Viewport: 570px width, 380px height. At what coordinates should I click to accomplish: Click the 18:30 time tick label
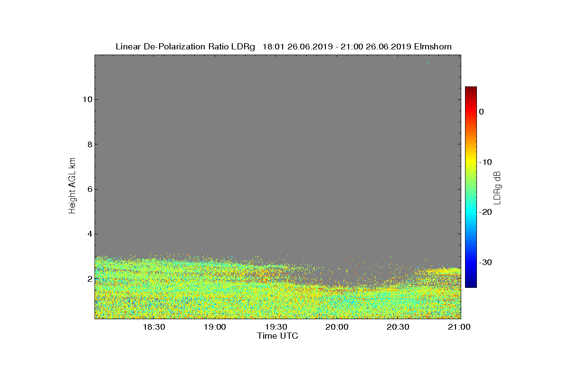point(153,327)
